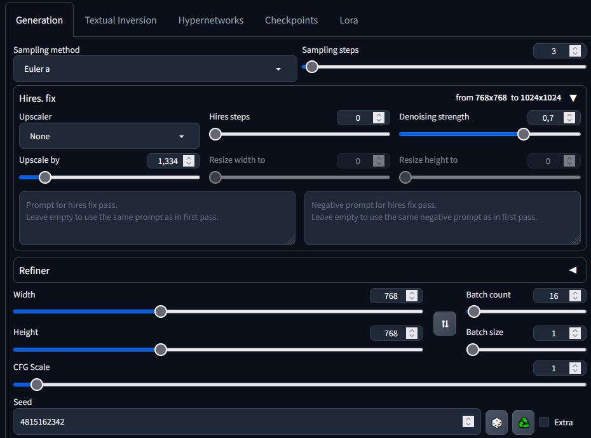Image resolution: width=591 pixels, height=438 pixels.
Task: Click the dice icon to randomize seed
Action: 496,422
